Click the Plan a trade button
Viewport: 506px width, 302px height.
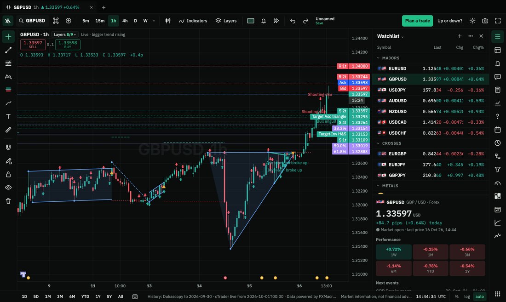pos(417,21)
